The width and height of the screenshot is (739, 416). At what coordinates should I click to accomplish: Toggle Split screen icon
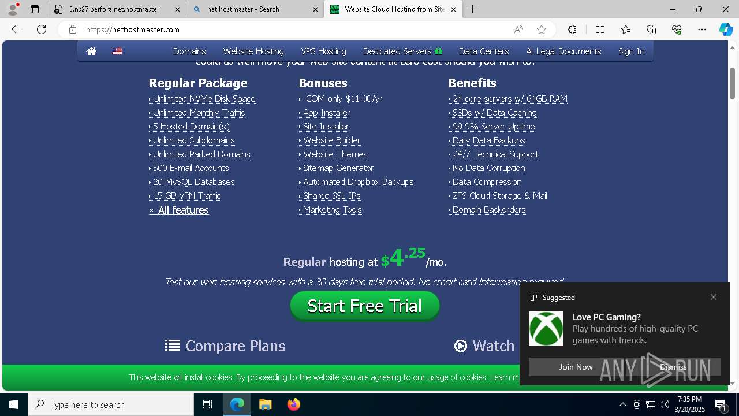[600, 29]
